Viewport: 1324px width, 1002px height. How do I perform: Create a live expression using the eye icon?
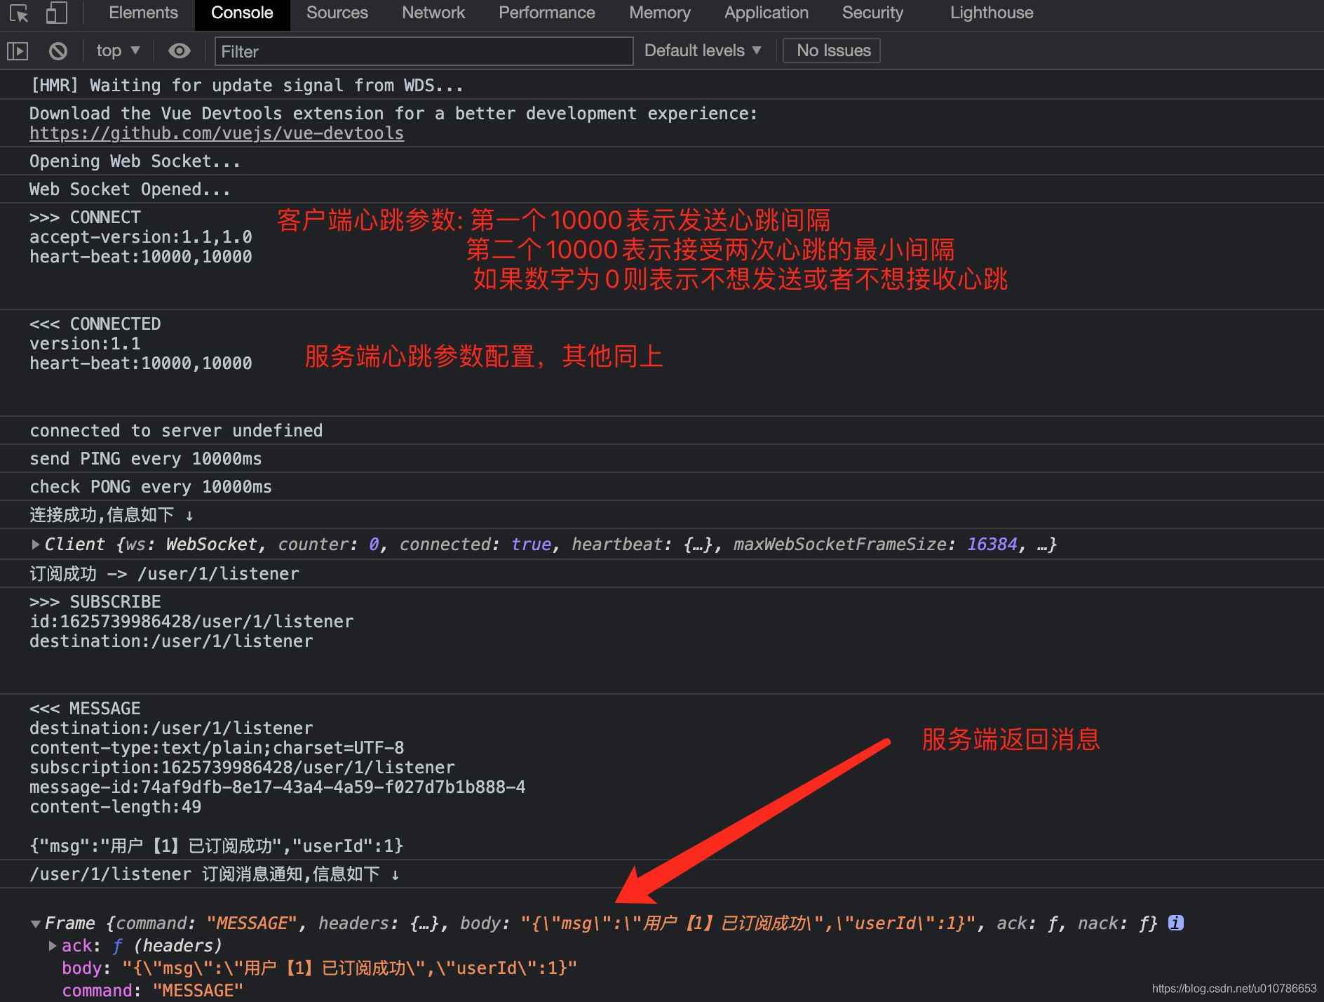179,50
